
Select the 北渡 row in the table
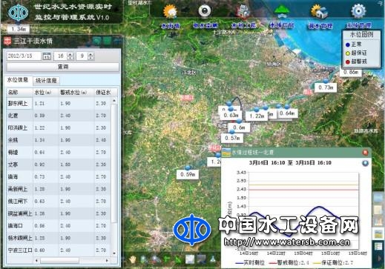click(59, 116)
